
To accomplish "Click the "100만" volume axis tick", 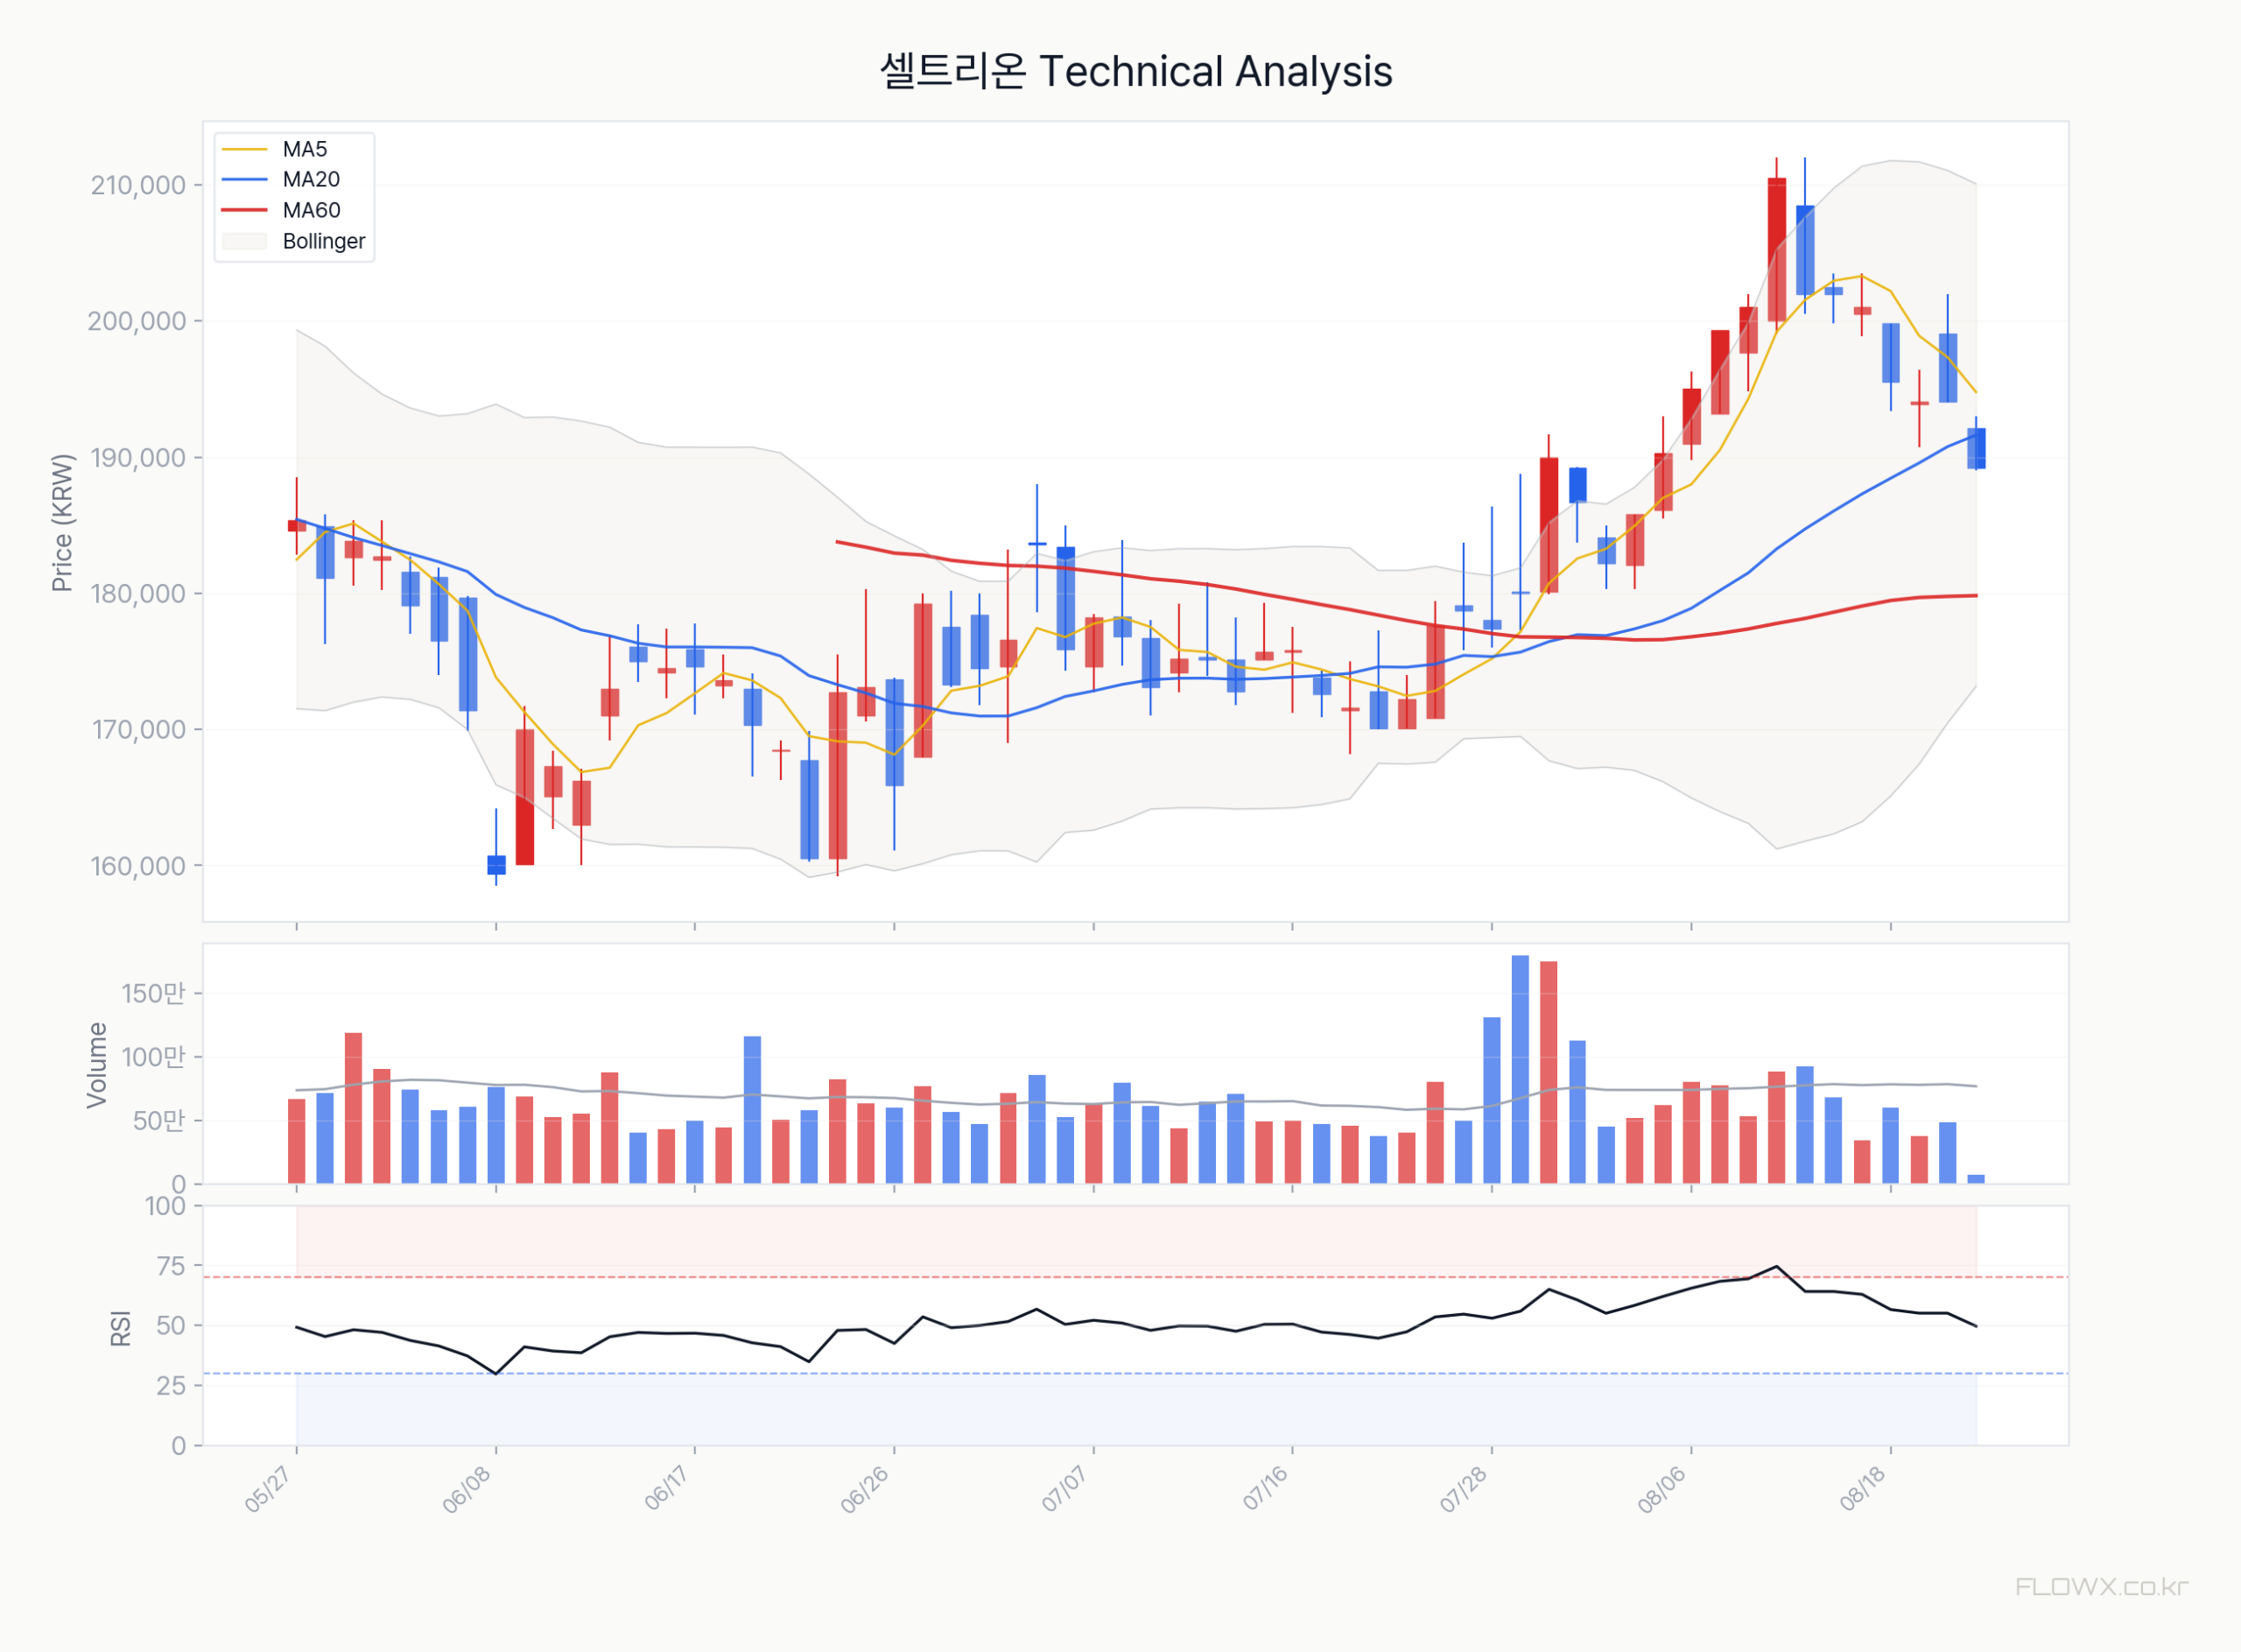I will pos(154,1057).
